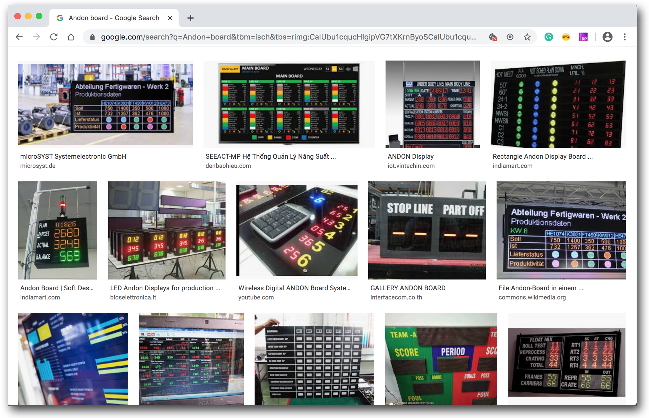The width and height of the screenshot is (649, 418).
Task: Click the browser back arrow
Action: (19, 37)
